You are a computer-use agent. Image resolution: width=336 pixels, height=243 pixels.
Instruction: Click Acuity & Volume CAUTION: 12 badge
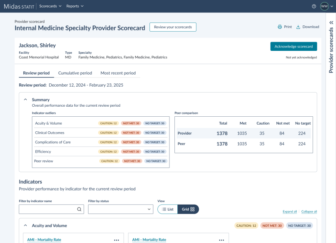(109, 123)
